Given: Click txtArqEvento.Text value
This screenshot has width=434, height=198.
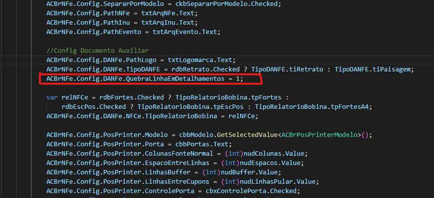Looking at the screenshot, I should [x=185, y=32].
